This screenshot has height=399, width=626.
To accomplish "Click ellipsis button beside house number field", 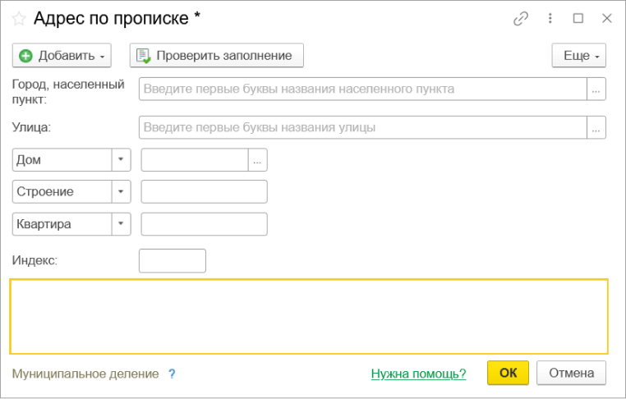I will click(x=258, y=160).
